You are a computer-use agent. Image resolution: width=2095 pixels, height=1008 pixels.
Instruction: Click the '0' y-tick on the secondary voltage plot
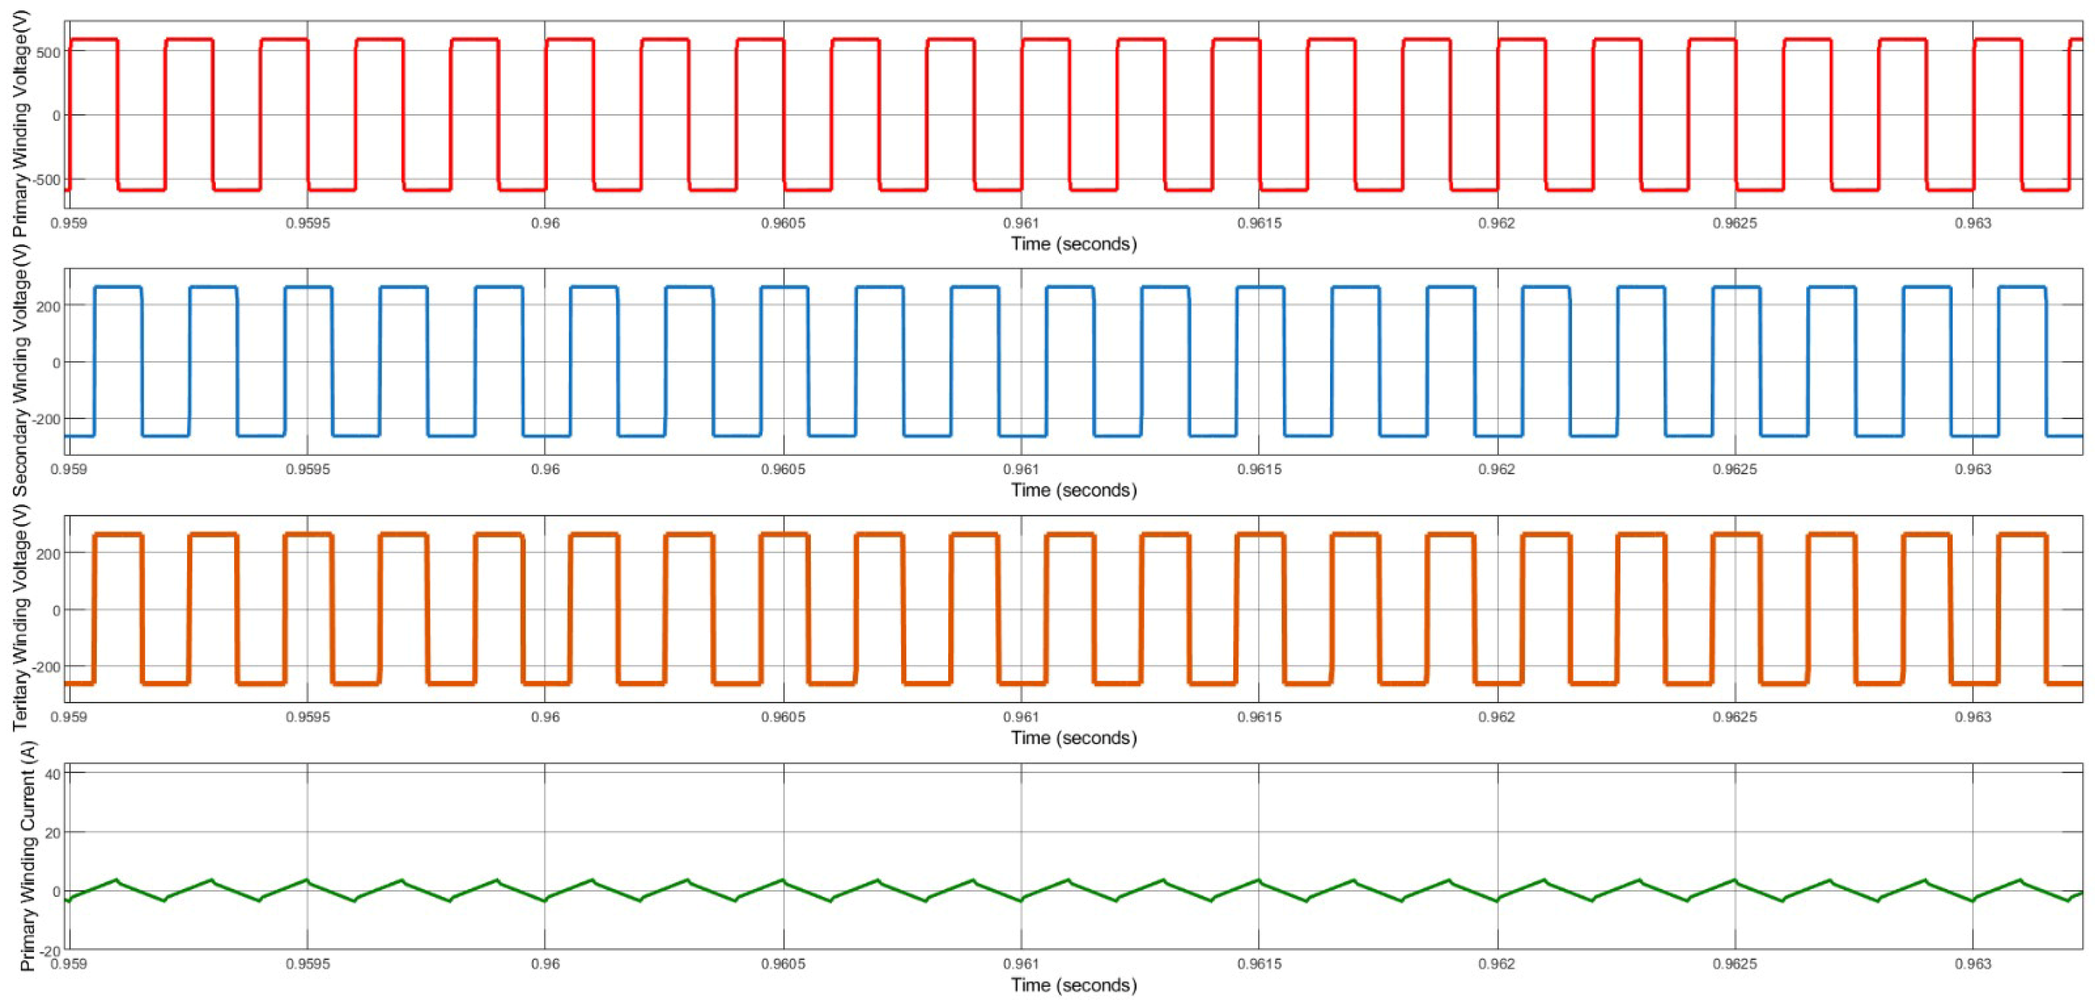click(57, 362)
